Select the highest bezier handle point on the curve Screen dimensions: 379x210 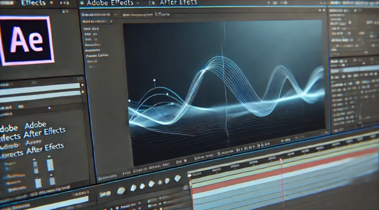click(154, 80)
